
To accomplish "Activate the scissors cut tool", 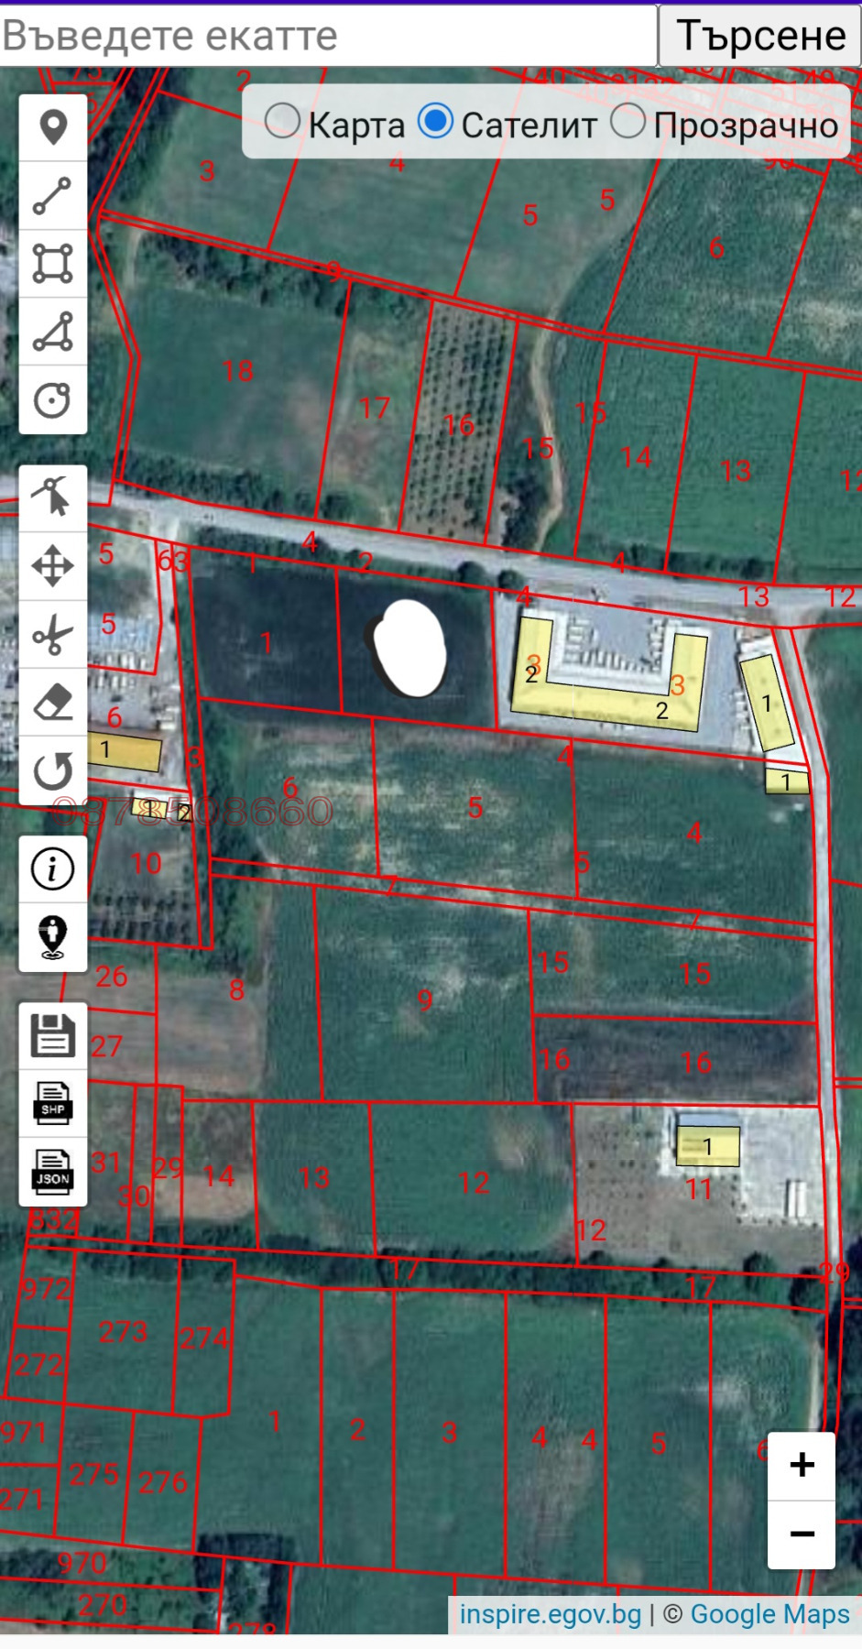I will 53,635.
